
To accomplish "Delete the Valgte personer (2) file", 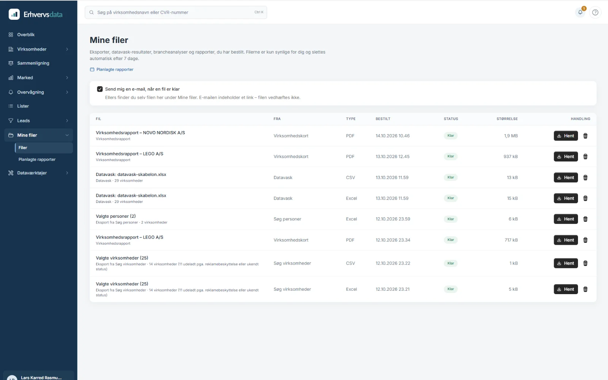I will pyautogui.click(x=585, y=219).
